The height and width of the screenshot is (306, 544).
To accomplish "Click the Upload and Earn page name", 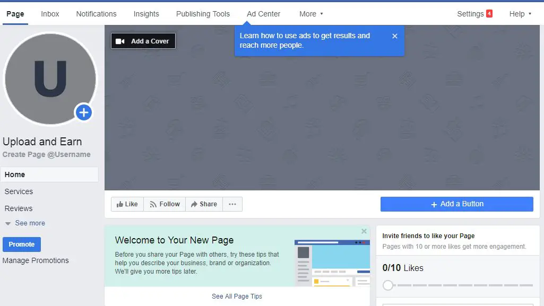I will point(42,142).
